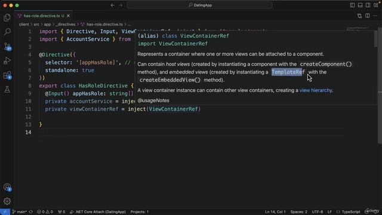Image resolution: width=382 pixels, height=215 pixels.
Task: Click '@Directive' decorator on line 4
Action: tap(54, 54)
